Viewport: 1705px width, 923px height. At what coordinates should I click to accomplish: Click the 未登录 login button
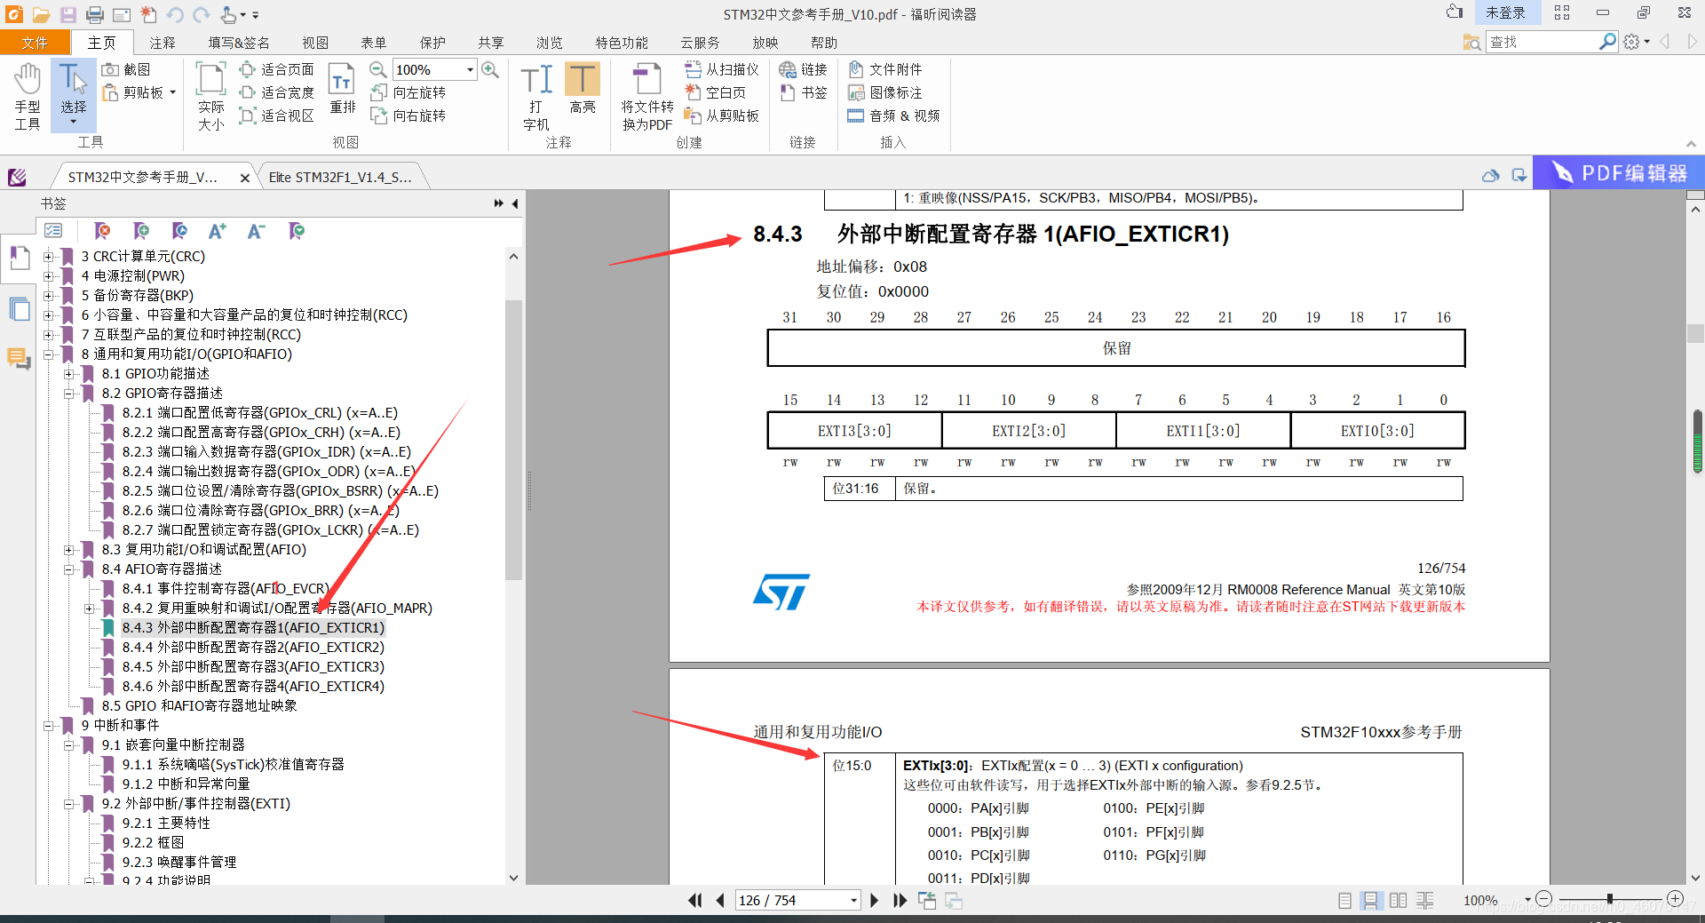[x=1507, y=13]
